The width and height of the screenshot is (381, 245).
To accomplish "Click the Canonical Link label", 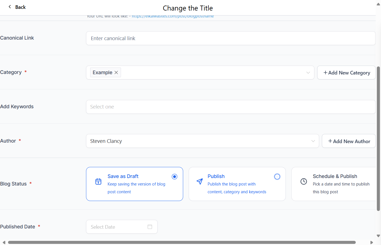I will coord(17,38).
